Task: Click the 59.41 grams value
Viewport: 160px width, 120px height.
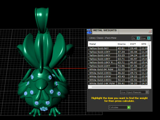Action: [121, 84]
